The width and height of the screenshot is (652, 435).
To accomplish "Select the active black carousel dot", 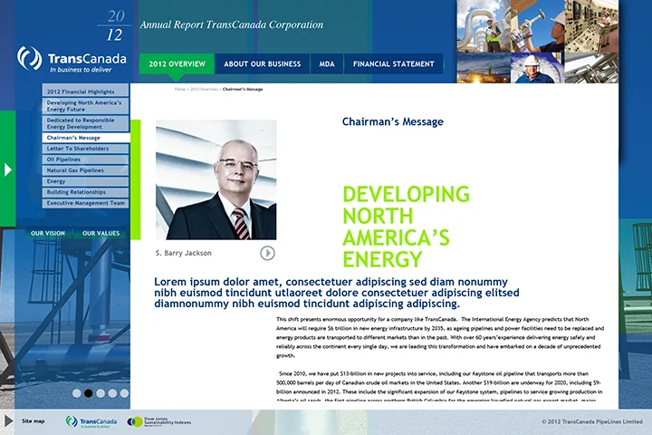I will point(89,393).
